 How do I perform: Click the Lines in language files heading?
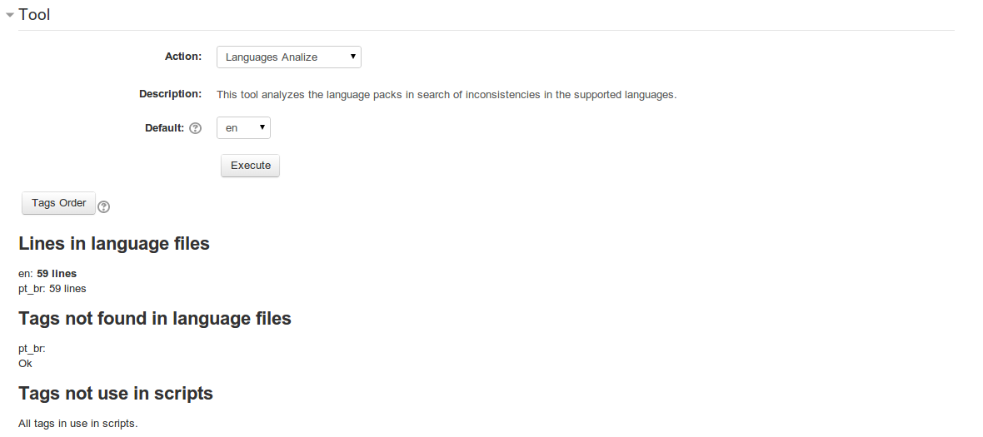(114, 243)
